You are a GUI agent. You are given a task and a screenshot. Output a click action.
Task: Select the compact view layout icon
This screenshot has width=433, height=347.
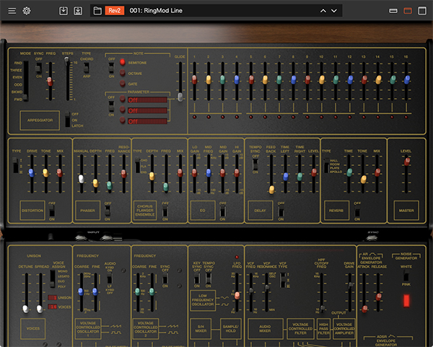pos(393,11)
